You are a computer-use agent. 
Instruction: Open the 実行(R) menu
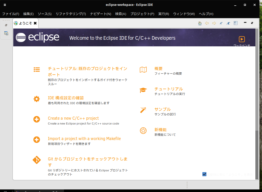(x=164, y=14)
